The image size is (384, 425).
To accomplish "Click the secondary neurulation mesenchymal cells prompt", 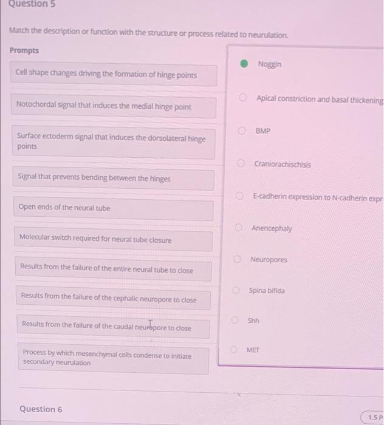I will [114, 358].
